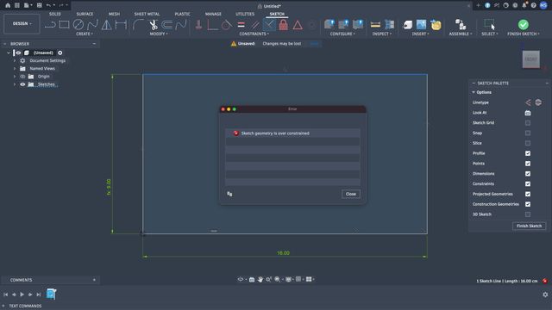The height and width of the screenshot is (310, 552).
Task: Select the Circle sketch tool
Action: click(78, 25)
